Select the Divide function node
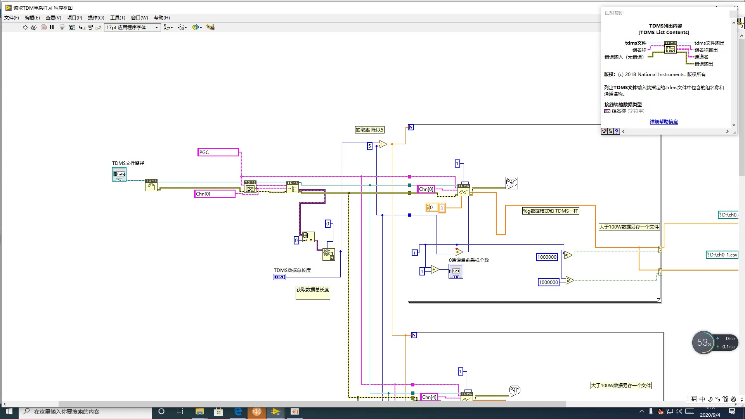This screenshot has width=745, height=419. tap(383, 144)
